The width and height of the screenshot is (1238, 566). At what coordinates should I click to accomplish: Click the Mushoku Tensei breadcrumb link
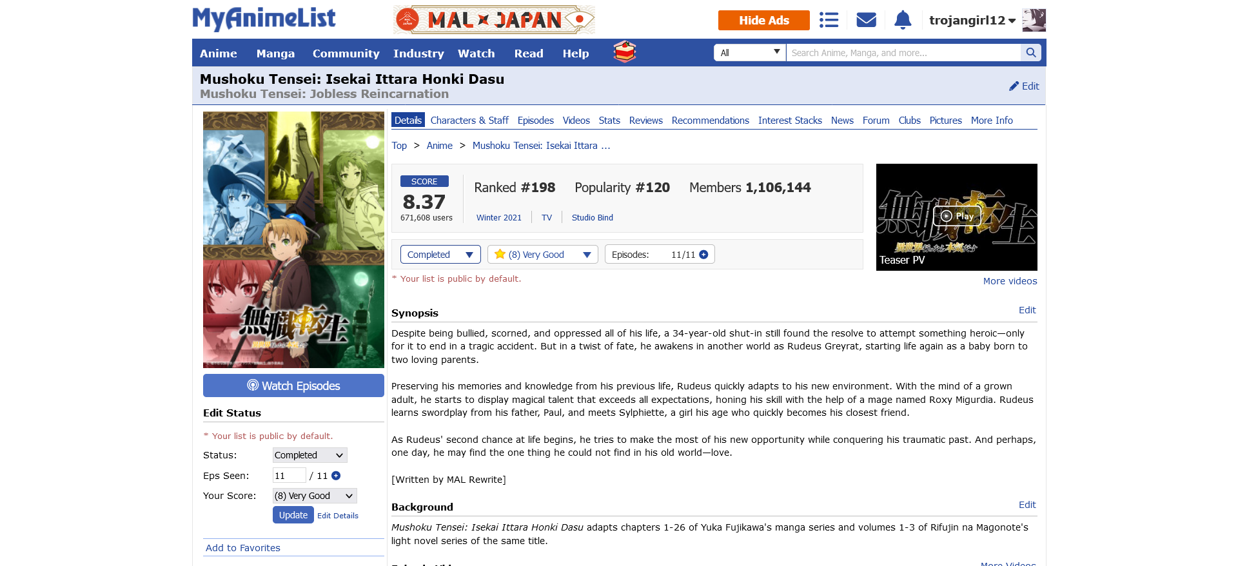pos(541,146)
